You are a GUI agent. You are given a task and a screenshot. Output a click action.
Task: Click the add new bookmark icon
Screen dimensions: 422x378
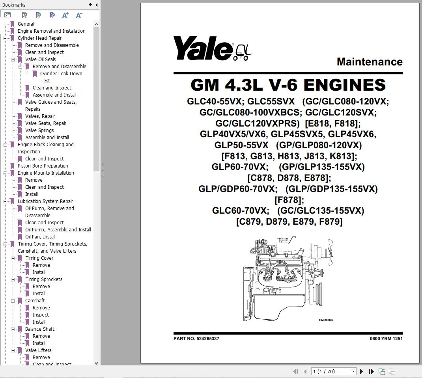[x=38, y=15]
